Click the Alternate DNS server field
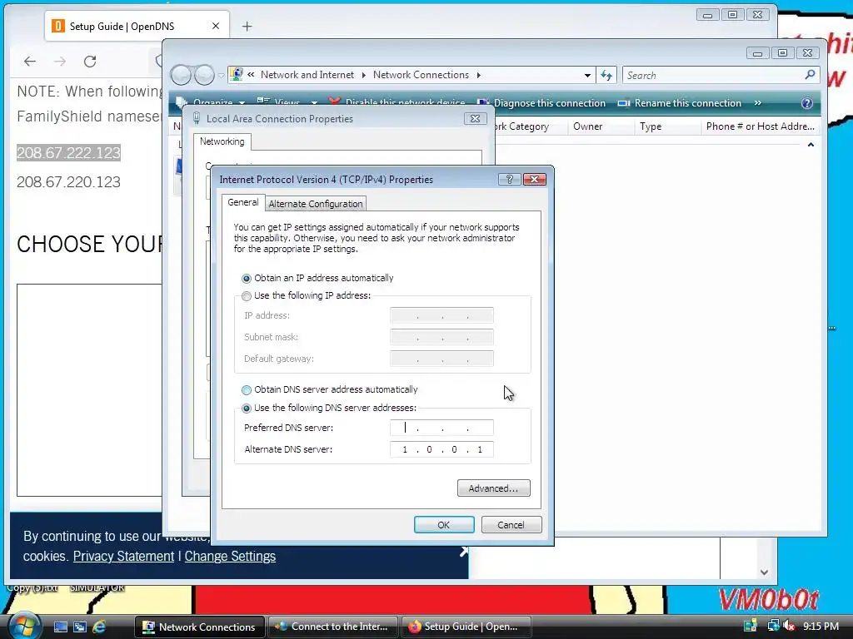 pos(441,449)
